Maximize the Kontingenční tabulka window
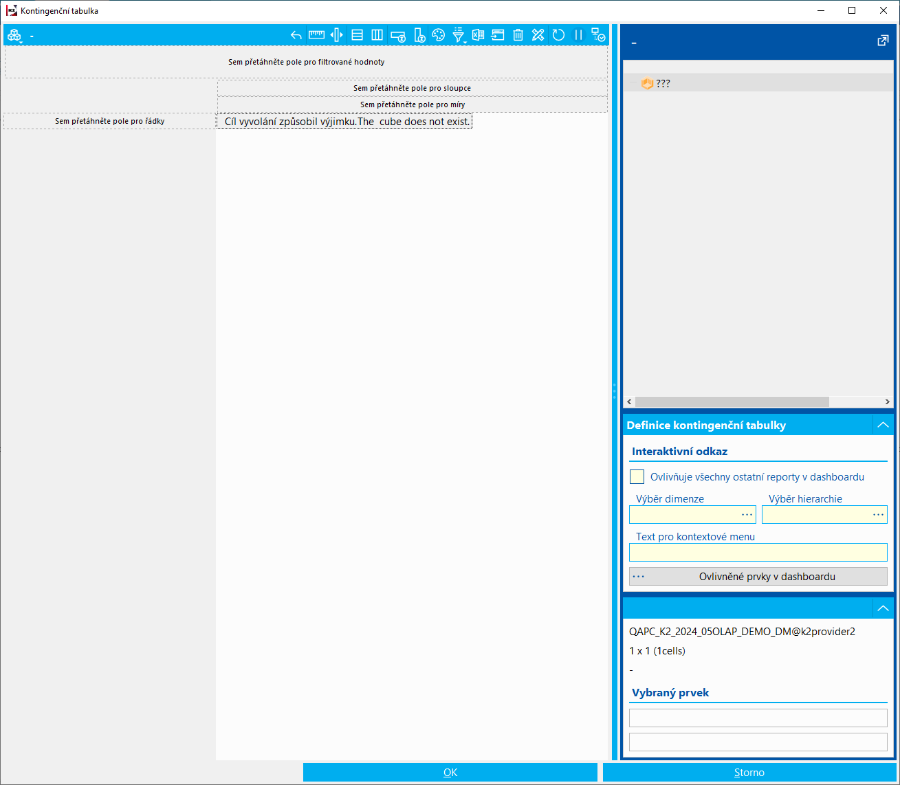This screenshot has height=785, width=900. [852, 10]
